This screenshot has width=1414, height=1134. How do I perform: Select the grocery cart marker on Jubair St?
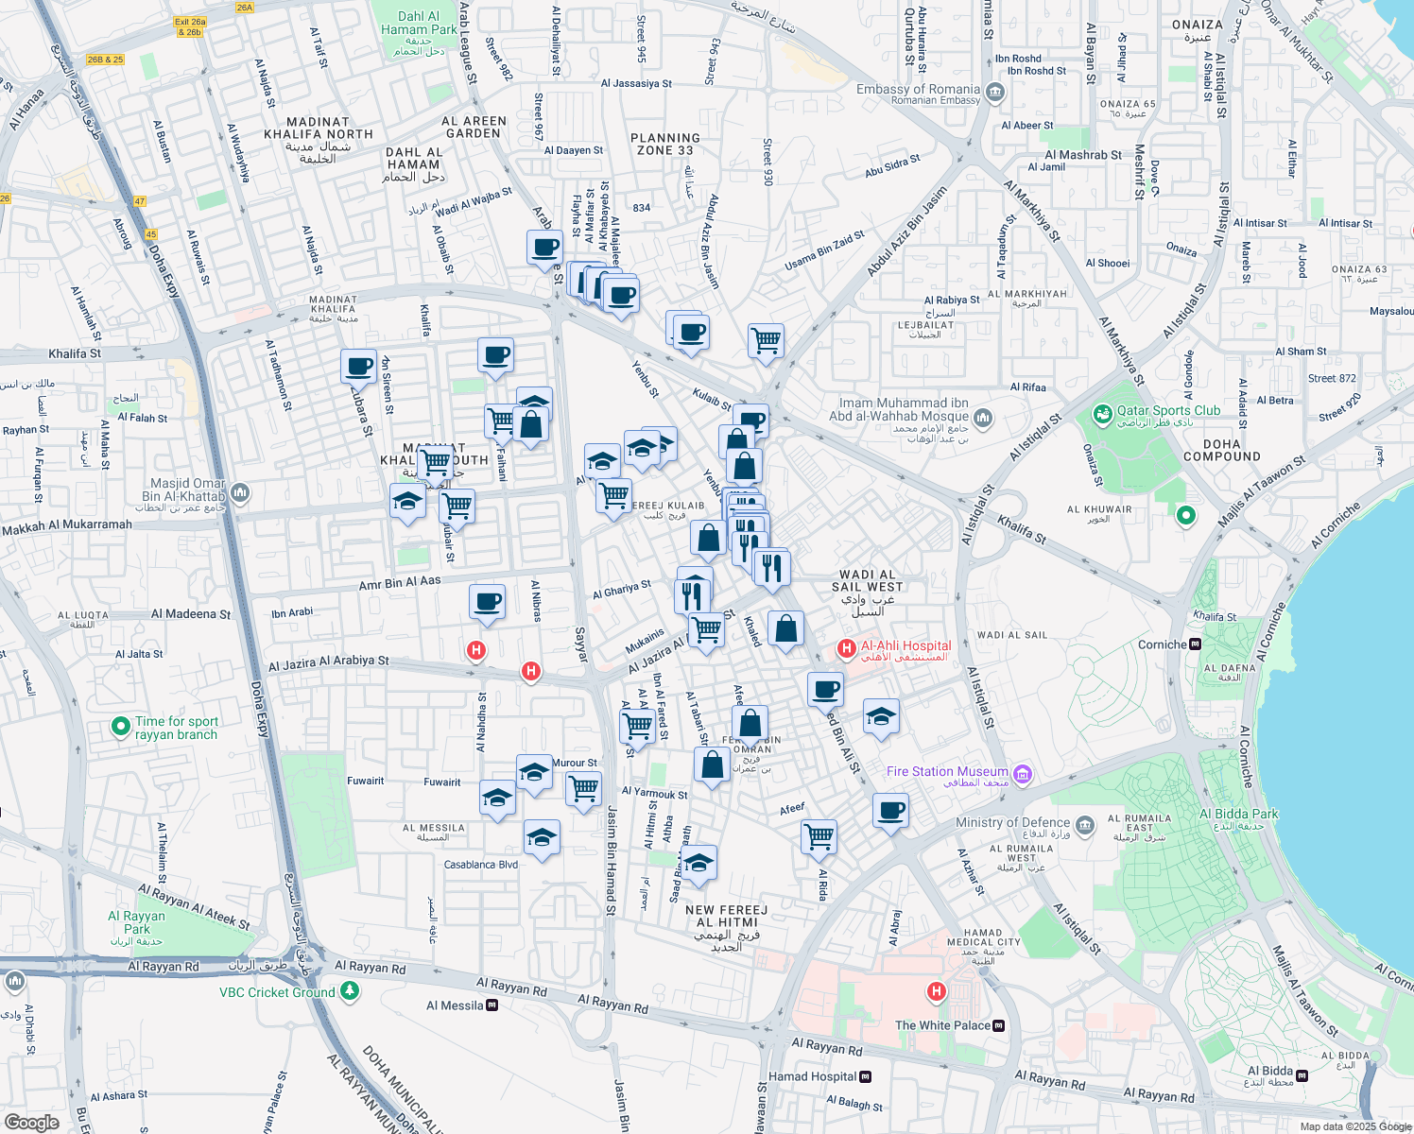click(x=457, y=507)
